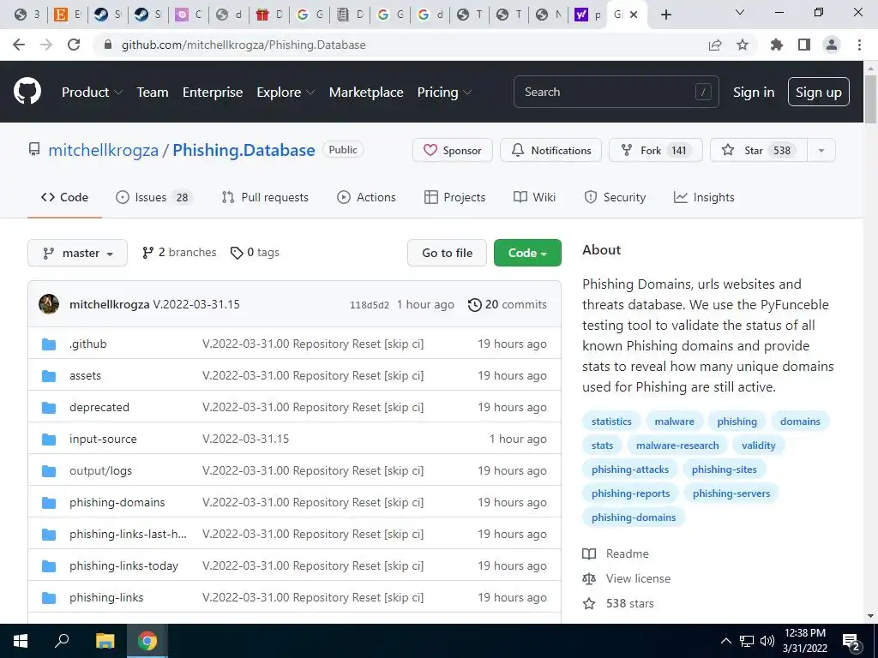Switch to the Pull requests tab
878x658 pixels.
265,197
